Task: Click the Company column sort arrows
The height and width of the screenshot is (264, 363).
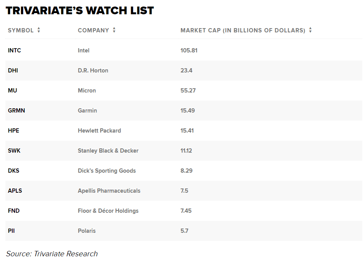Action: pyautogui.click(x=114, y=30)
